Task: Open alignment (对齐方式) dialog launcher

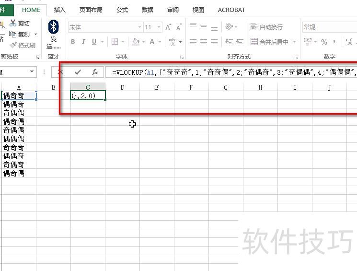Action: [296, 58]
